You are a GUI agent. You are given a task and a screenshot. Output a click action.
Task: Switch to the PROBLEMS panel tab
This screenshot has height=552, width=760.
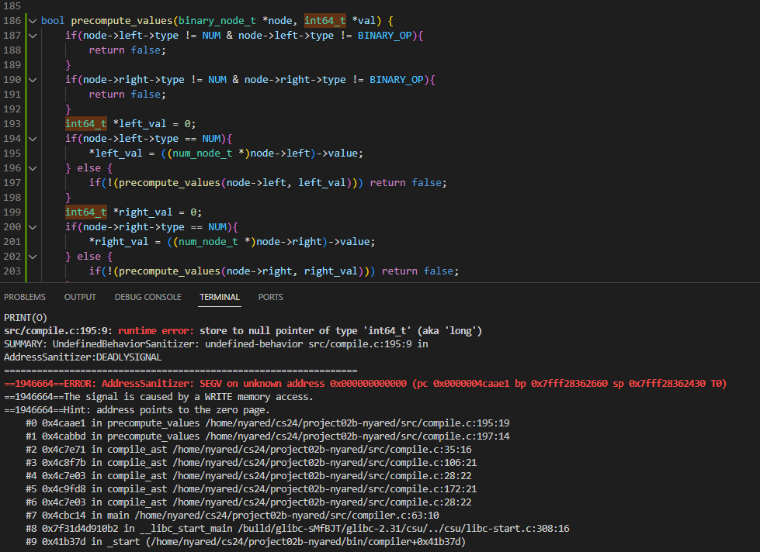click(25, 297)
